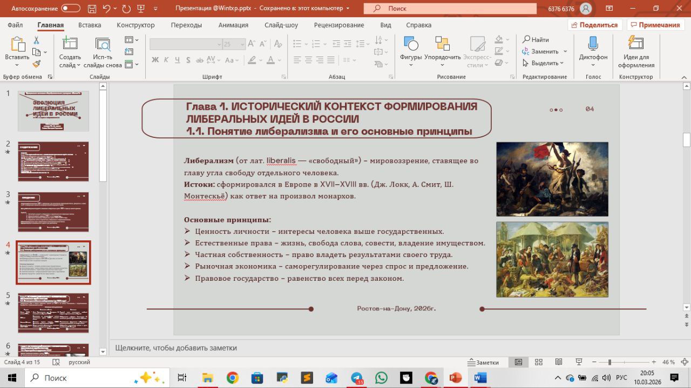Switch to the Переходы tab

tap(186, 25)
